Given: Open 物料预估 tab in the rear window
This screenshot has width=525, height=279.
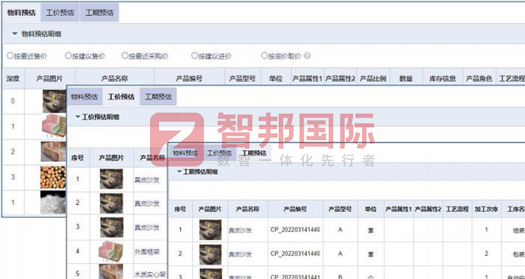Looking at the screenshot, I should click(22, 13).
